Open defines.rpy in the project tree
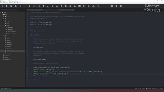Image resolution: width=164 pixels, height=92 pixels. coord(10,27)
